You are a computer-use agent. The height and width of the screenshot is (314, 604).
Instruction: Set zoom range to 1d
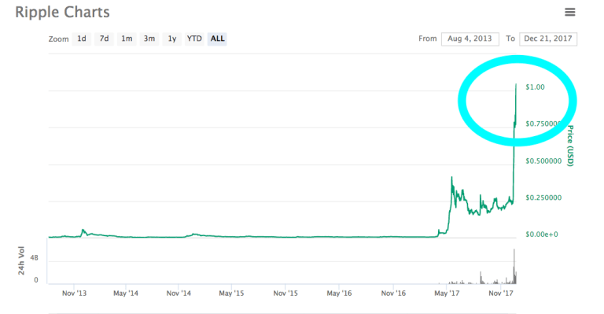click(x=82, y=39)
